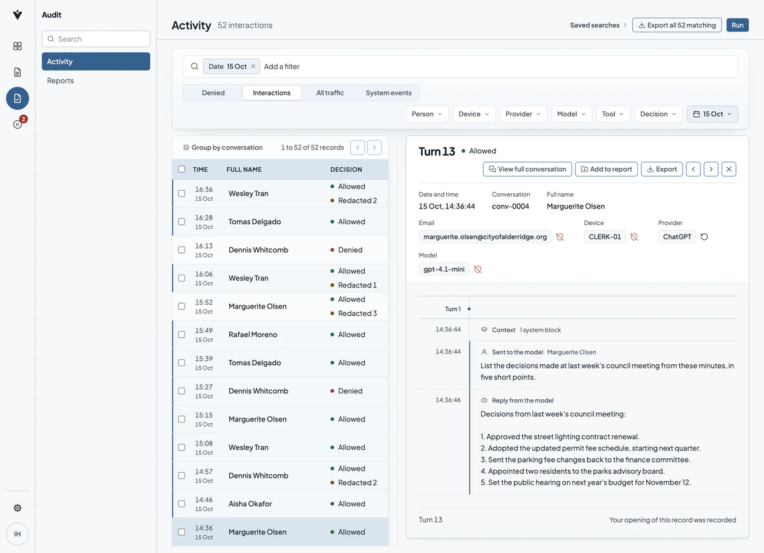
Task: Tick the checkbox for Dennis Whitcomb 16:13 row
Action: (x=181, y=250)
